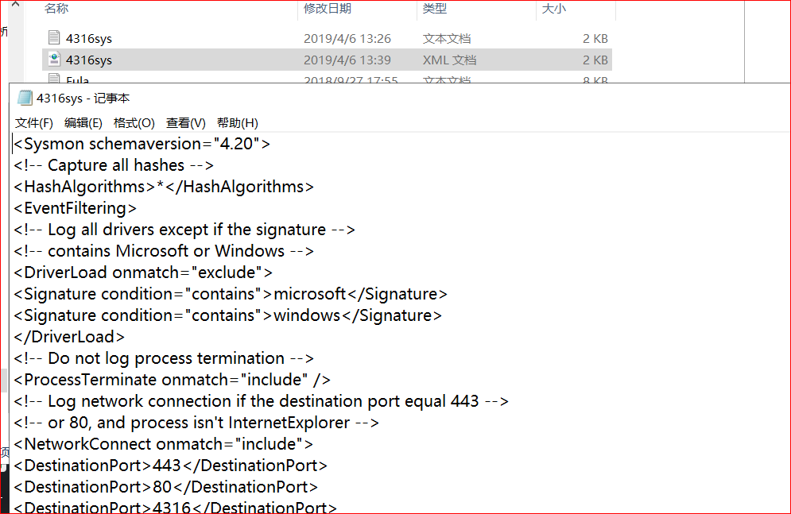
Task: Open the 帮助(H) menu
Action: click(238, 123)
